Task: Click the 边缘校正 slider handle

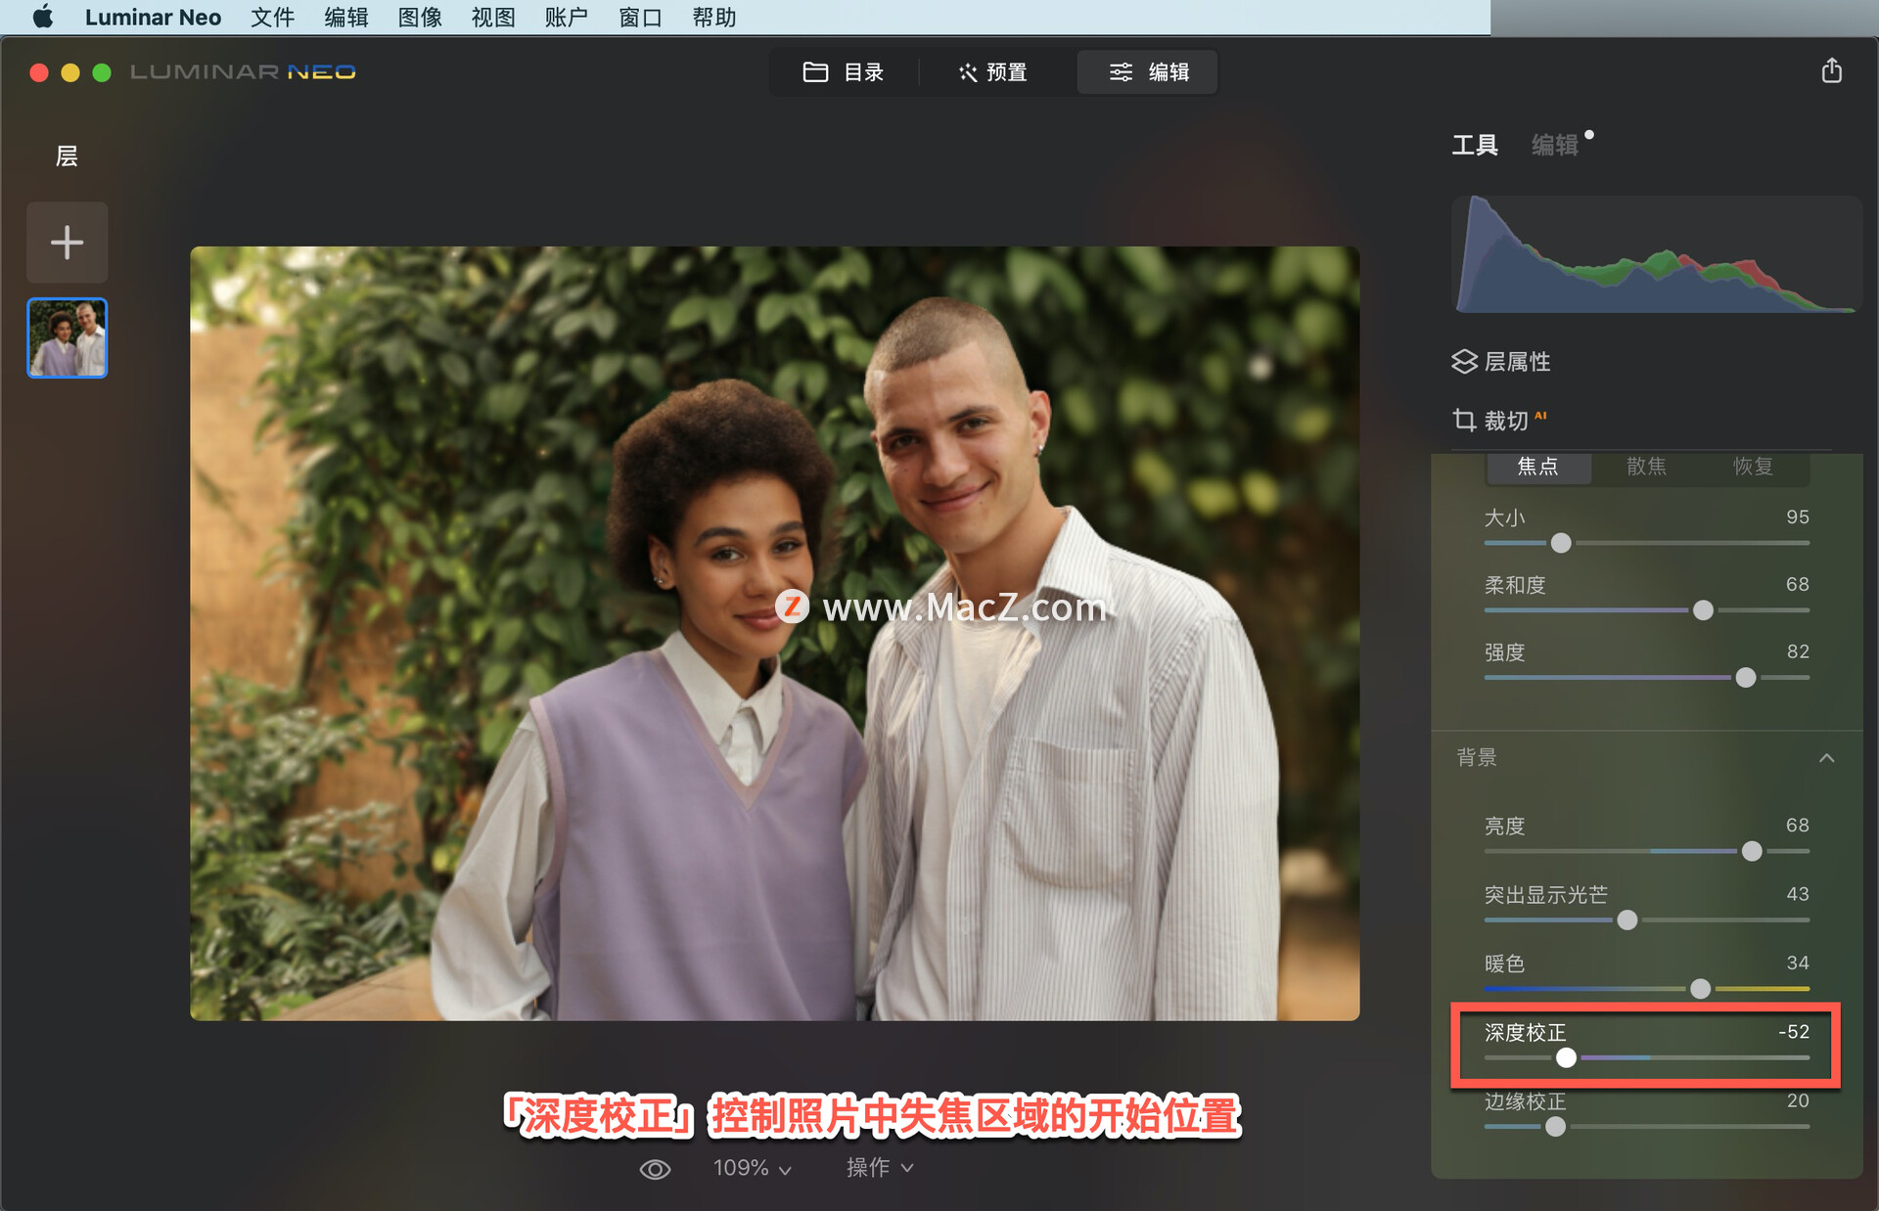Action: [x=1555, y=1127]
